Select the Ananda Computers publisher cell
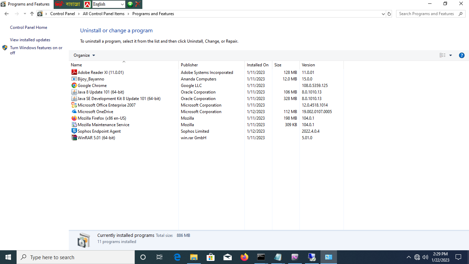 198,79
